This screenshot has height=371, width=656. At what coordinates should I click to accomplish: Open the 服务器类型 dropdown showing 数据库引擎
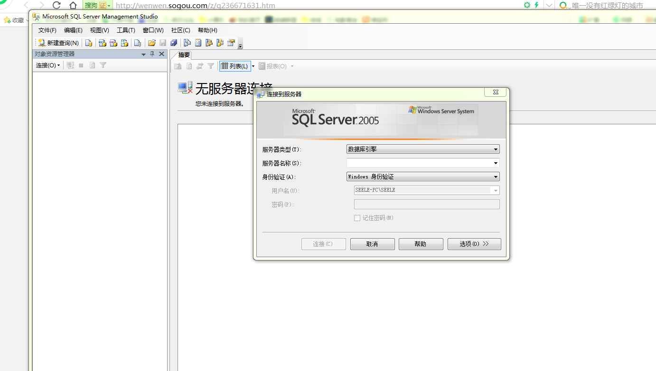click(423, 149)
